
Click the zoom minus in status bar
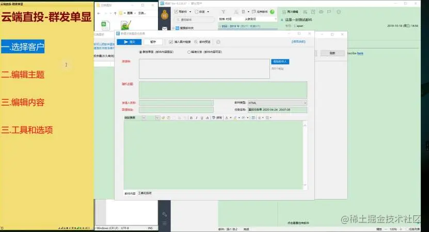pos(386,229)
